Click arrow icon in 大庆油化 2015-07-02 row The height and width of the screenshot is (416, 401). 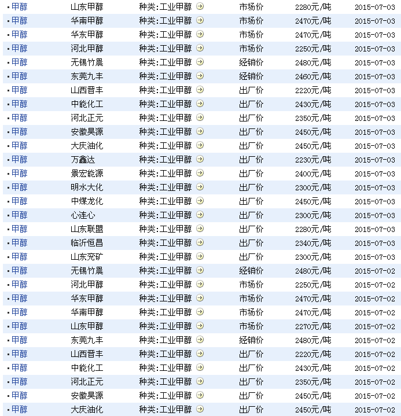pos(200,409)
